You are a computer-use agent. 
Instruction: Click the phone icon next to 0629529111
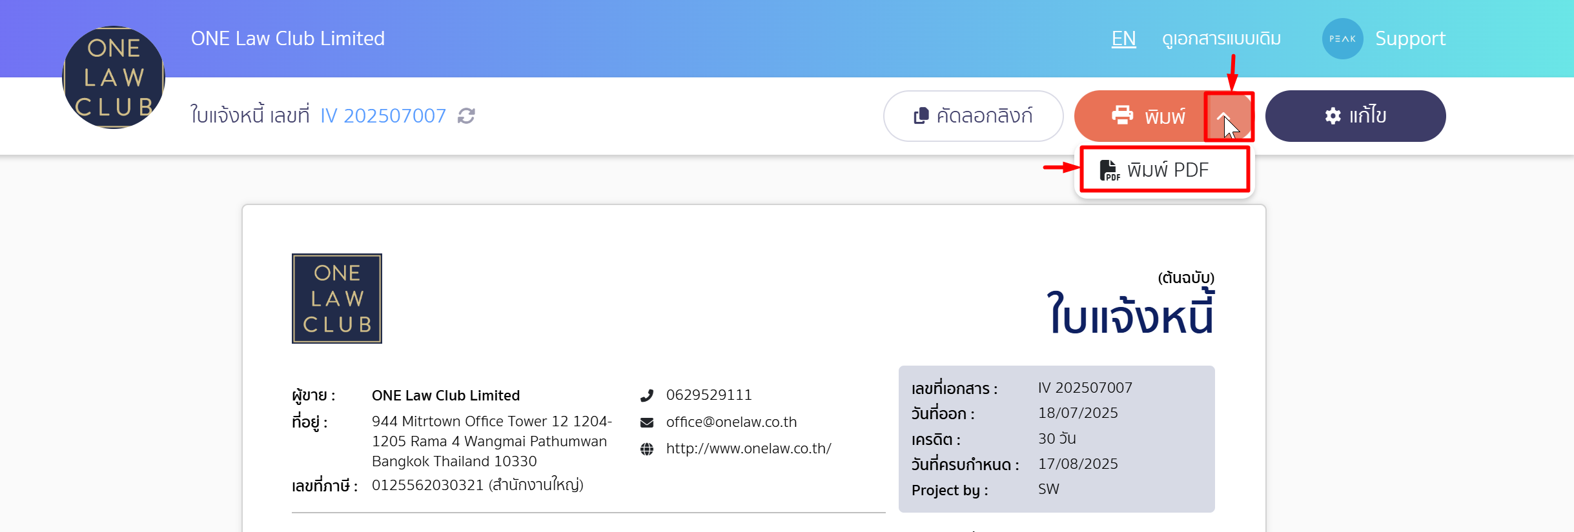pos(647,395)
